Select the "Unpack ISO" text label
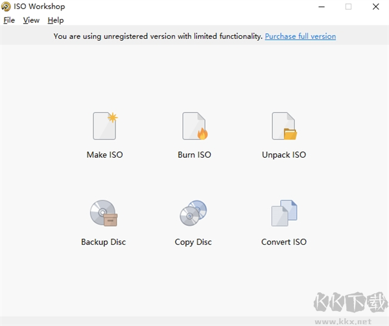 (283, 155)
